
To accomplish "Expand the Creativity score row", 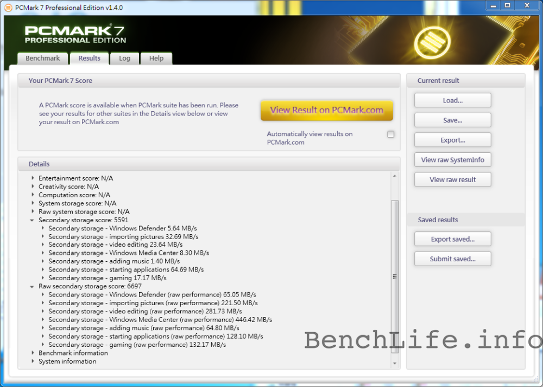I will pos(33,186).
